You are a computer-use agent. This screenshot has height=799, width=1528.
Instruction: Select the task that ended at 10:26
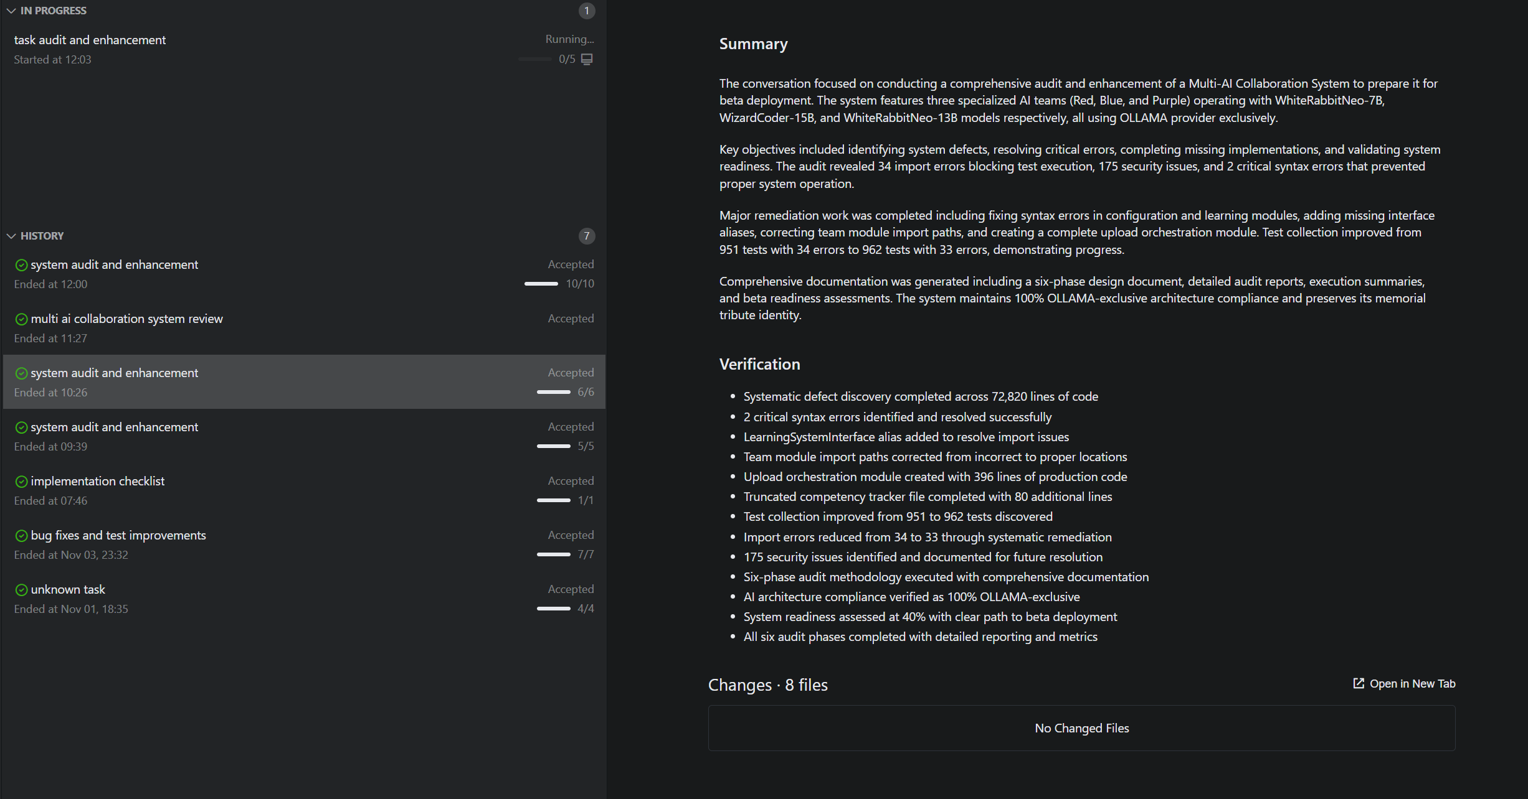(114, 373)
